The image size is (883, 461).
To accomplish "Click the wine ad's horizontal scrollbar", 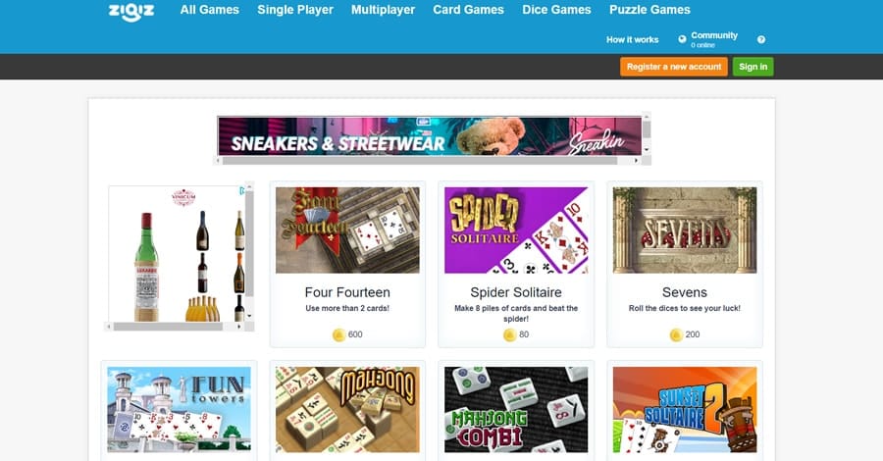I will click(x=167, y=327).
